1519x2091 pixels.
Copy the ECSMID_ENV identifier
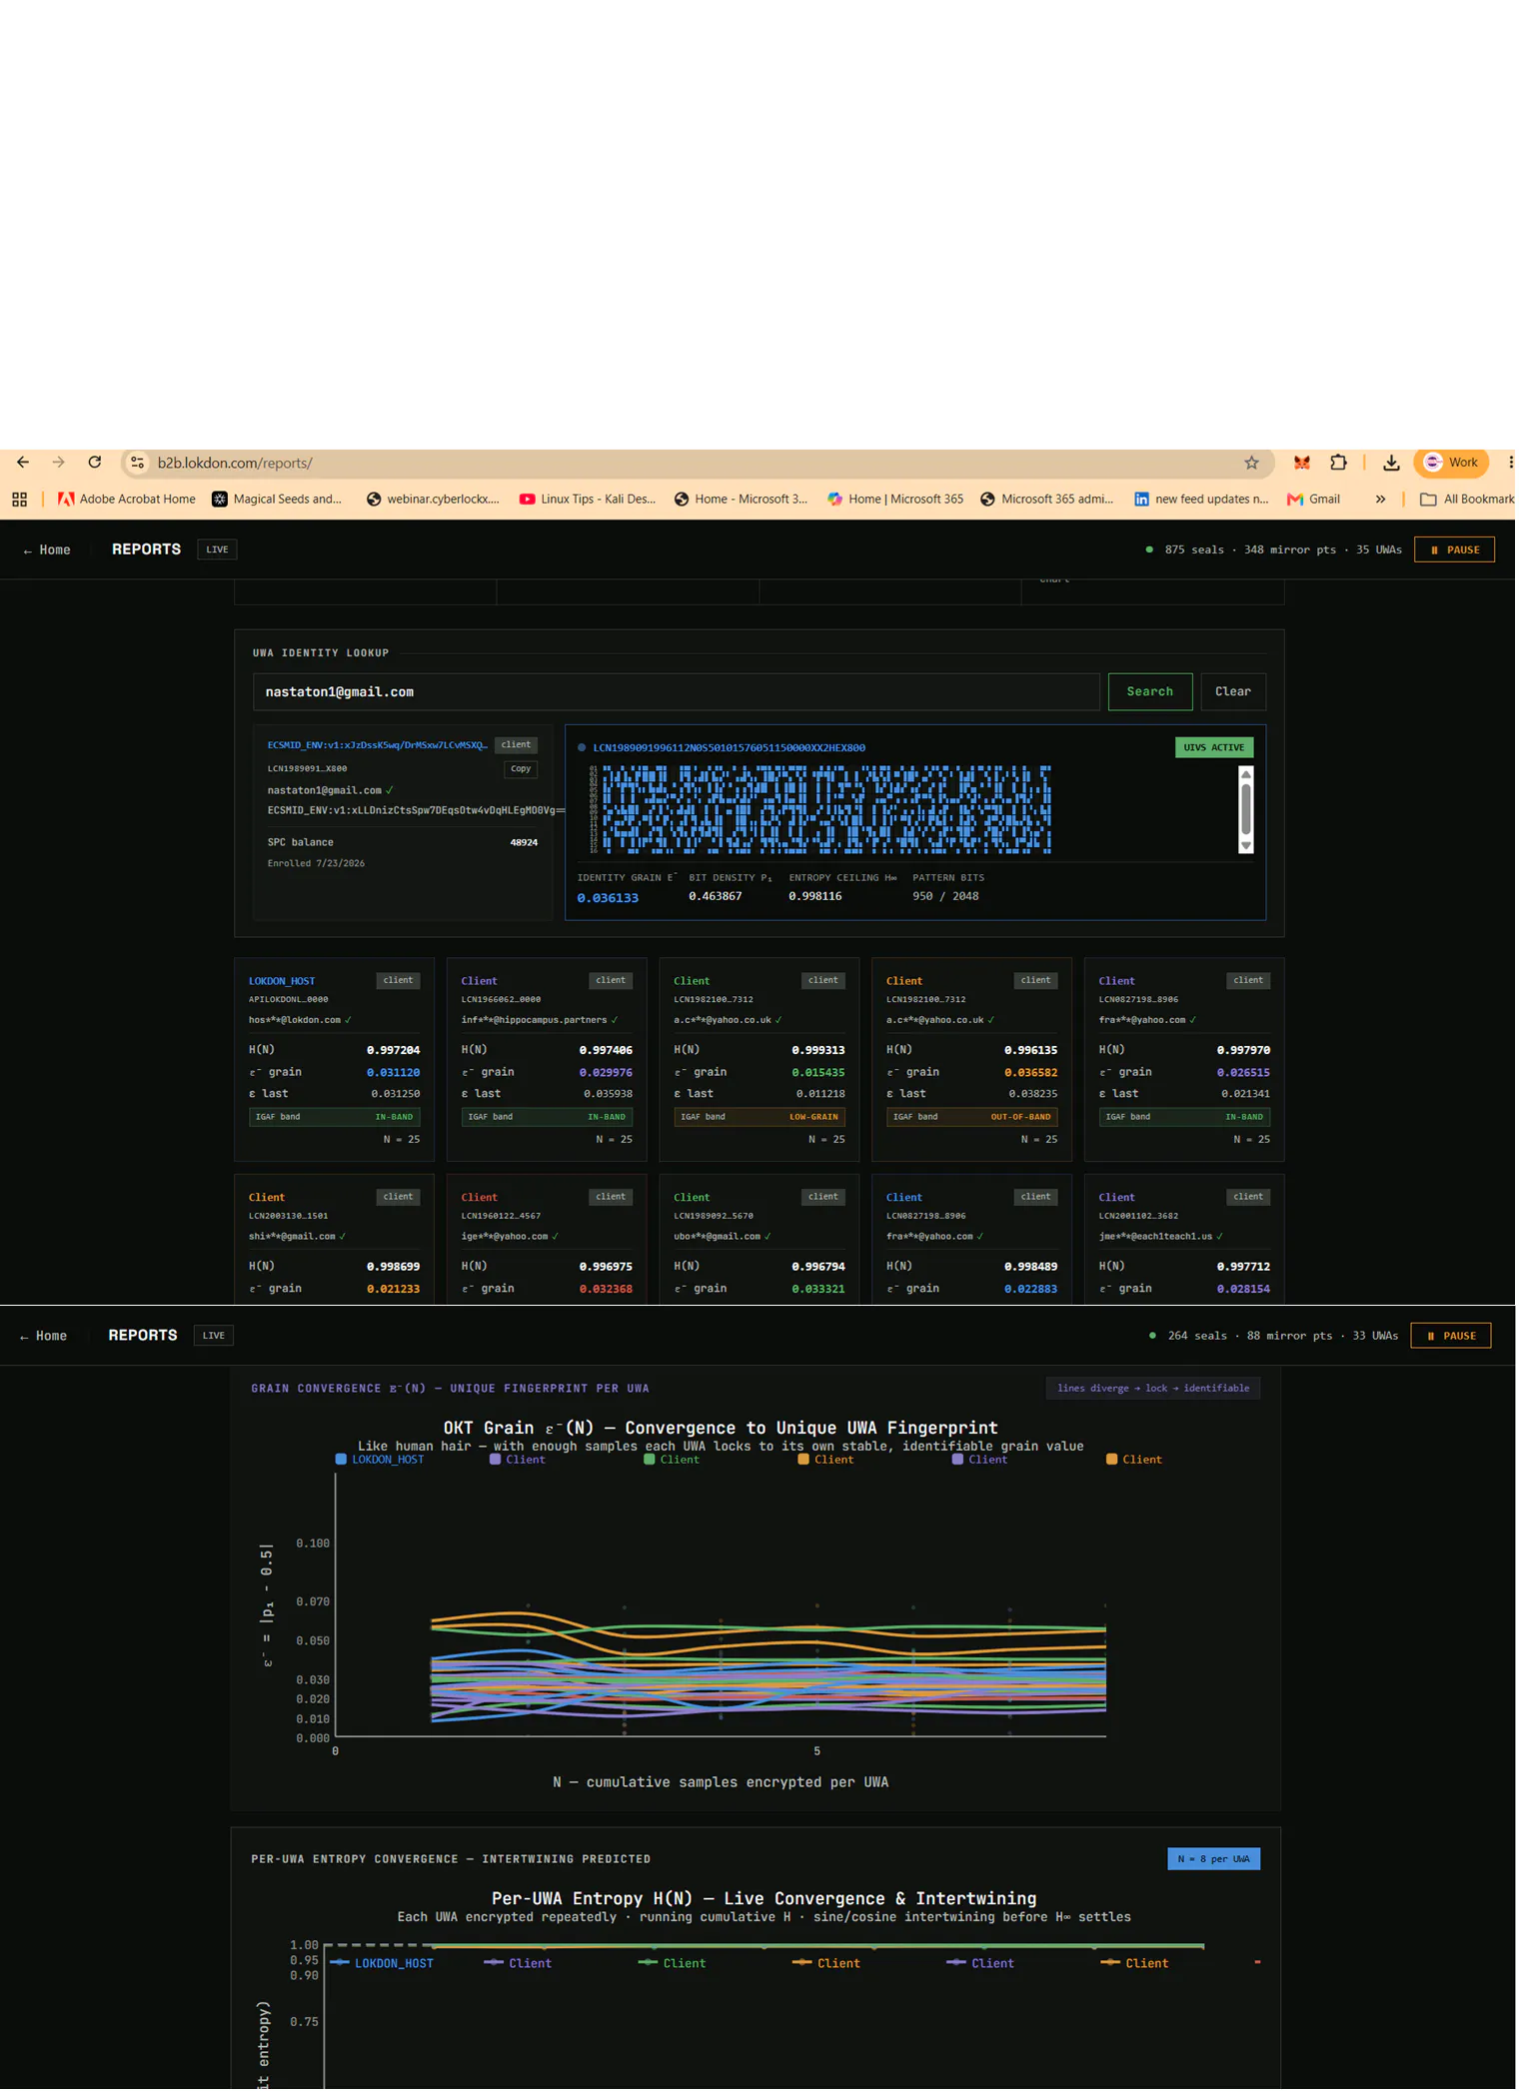point(521,769)
